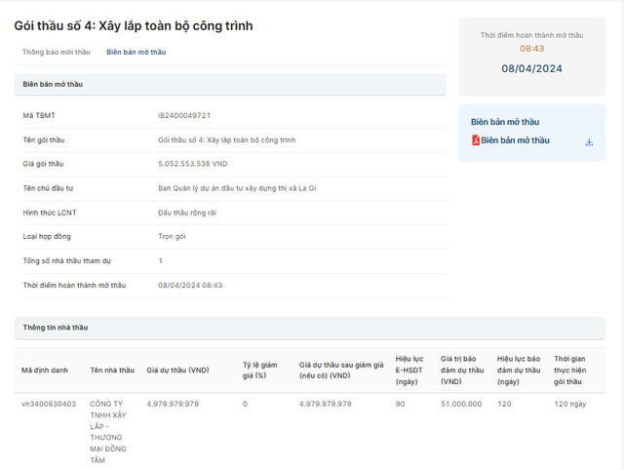Click the 08/04/2024 date in the side card

point(531,68)
